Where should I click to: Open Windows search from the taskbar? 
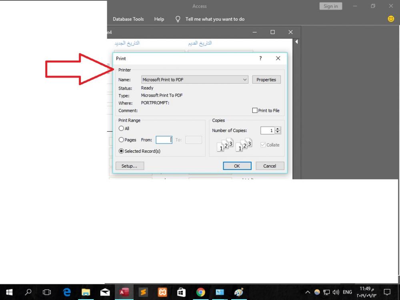click(28, 292)
